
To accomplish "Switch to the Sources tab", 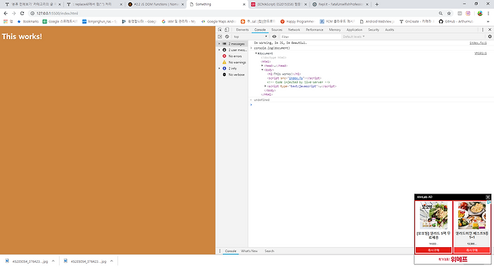I will point(277,30).
